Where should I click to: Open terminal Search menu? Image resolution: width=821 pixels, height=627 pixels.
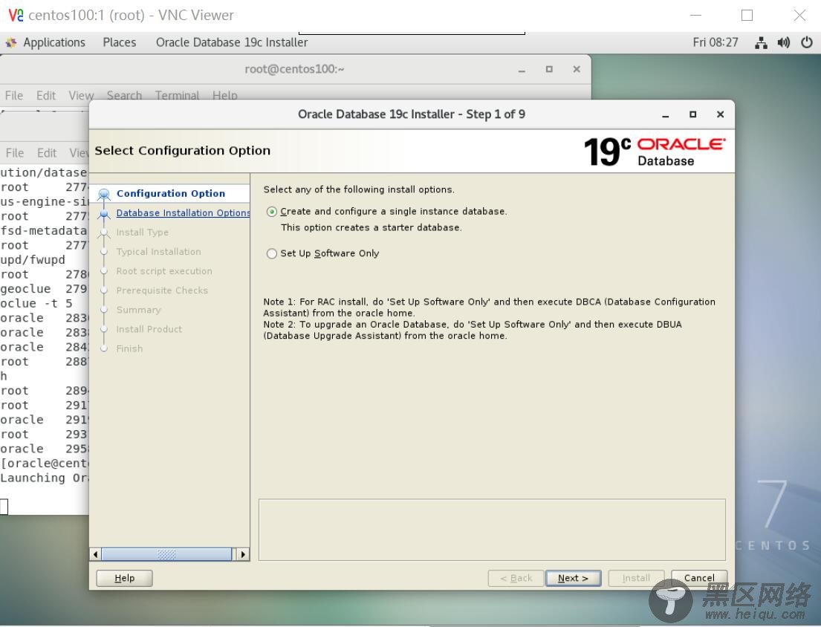(124, 95)
